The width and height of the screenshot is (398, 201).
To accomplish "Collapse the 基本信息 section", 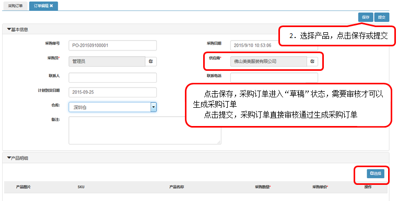I will (x=18, y=30).
